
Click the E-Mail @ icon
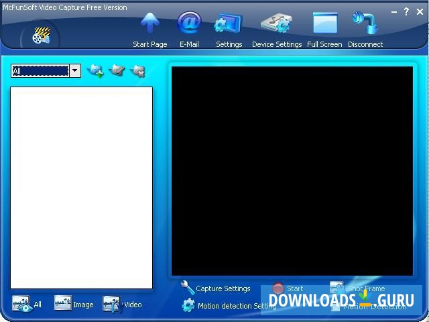[x=189, y=22]
